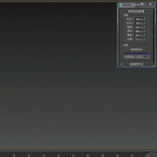Close the floating spline dialog
The image size is (157, 157).
coord(150,4)
